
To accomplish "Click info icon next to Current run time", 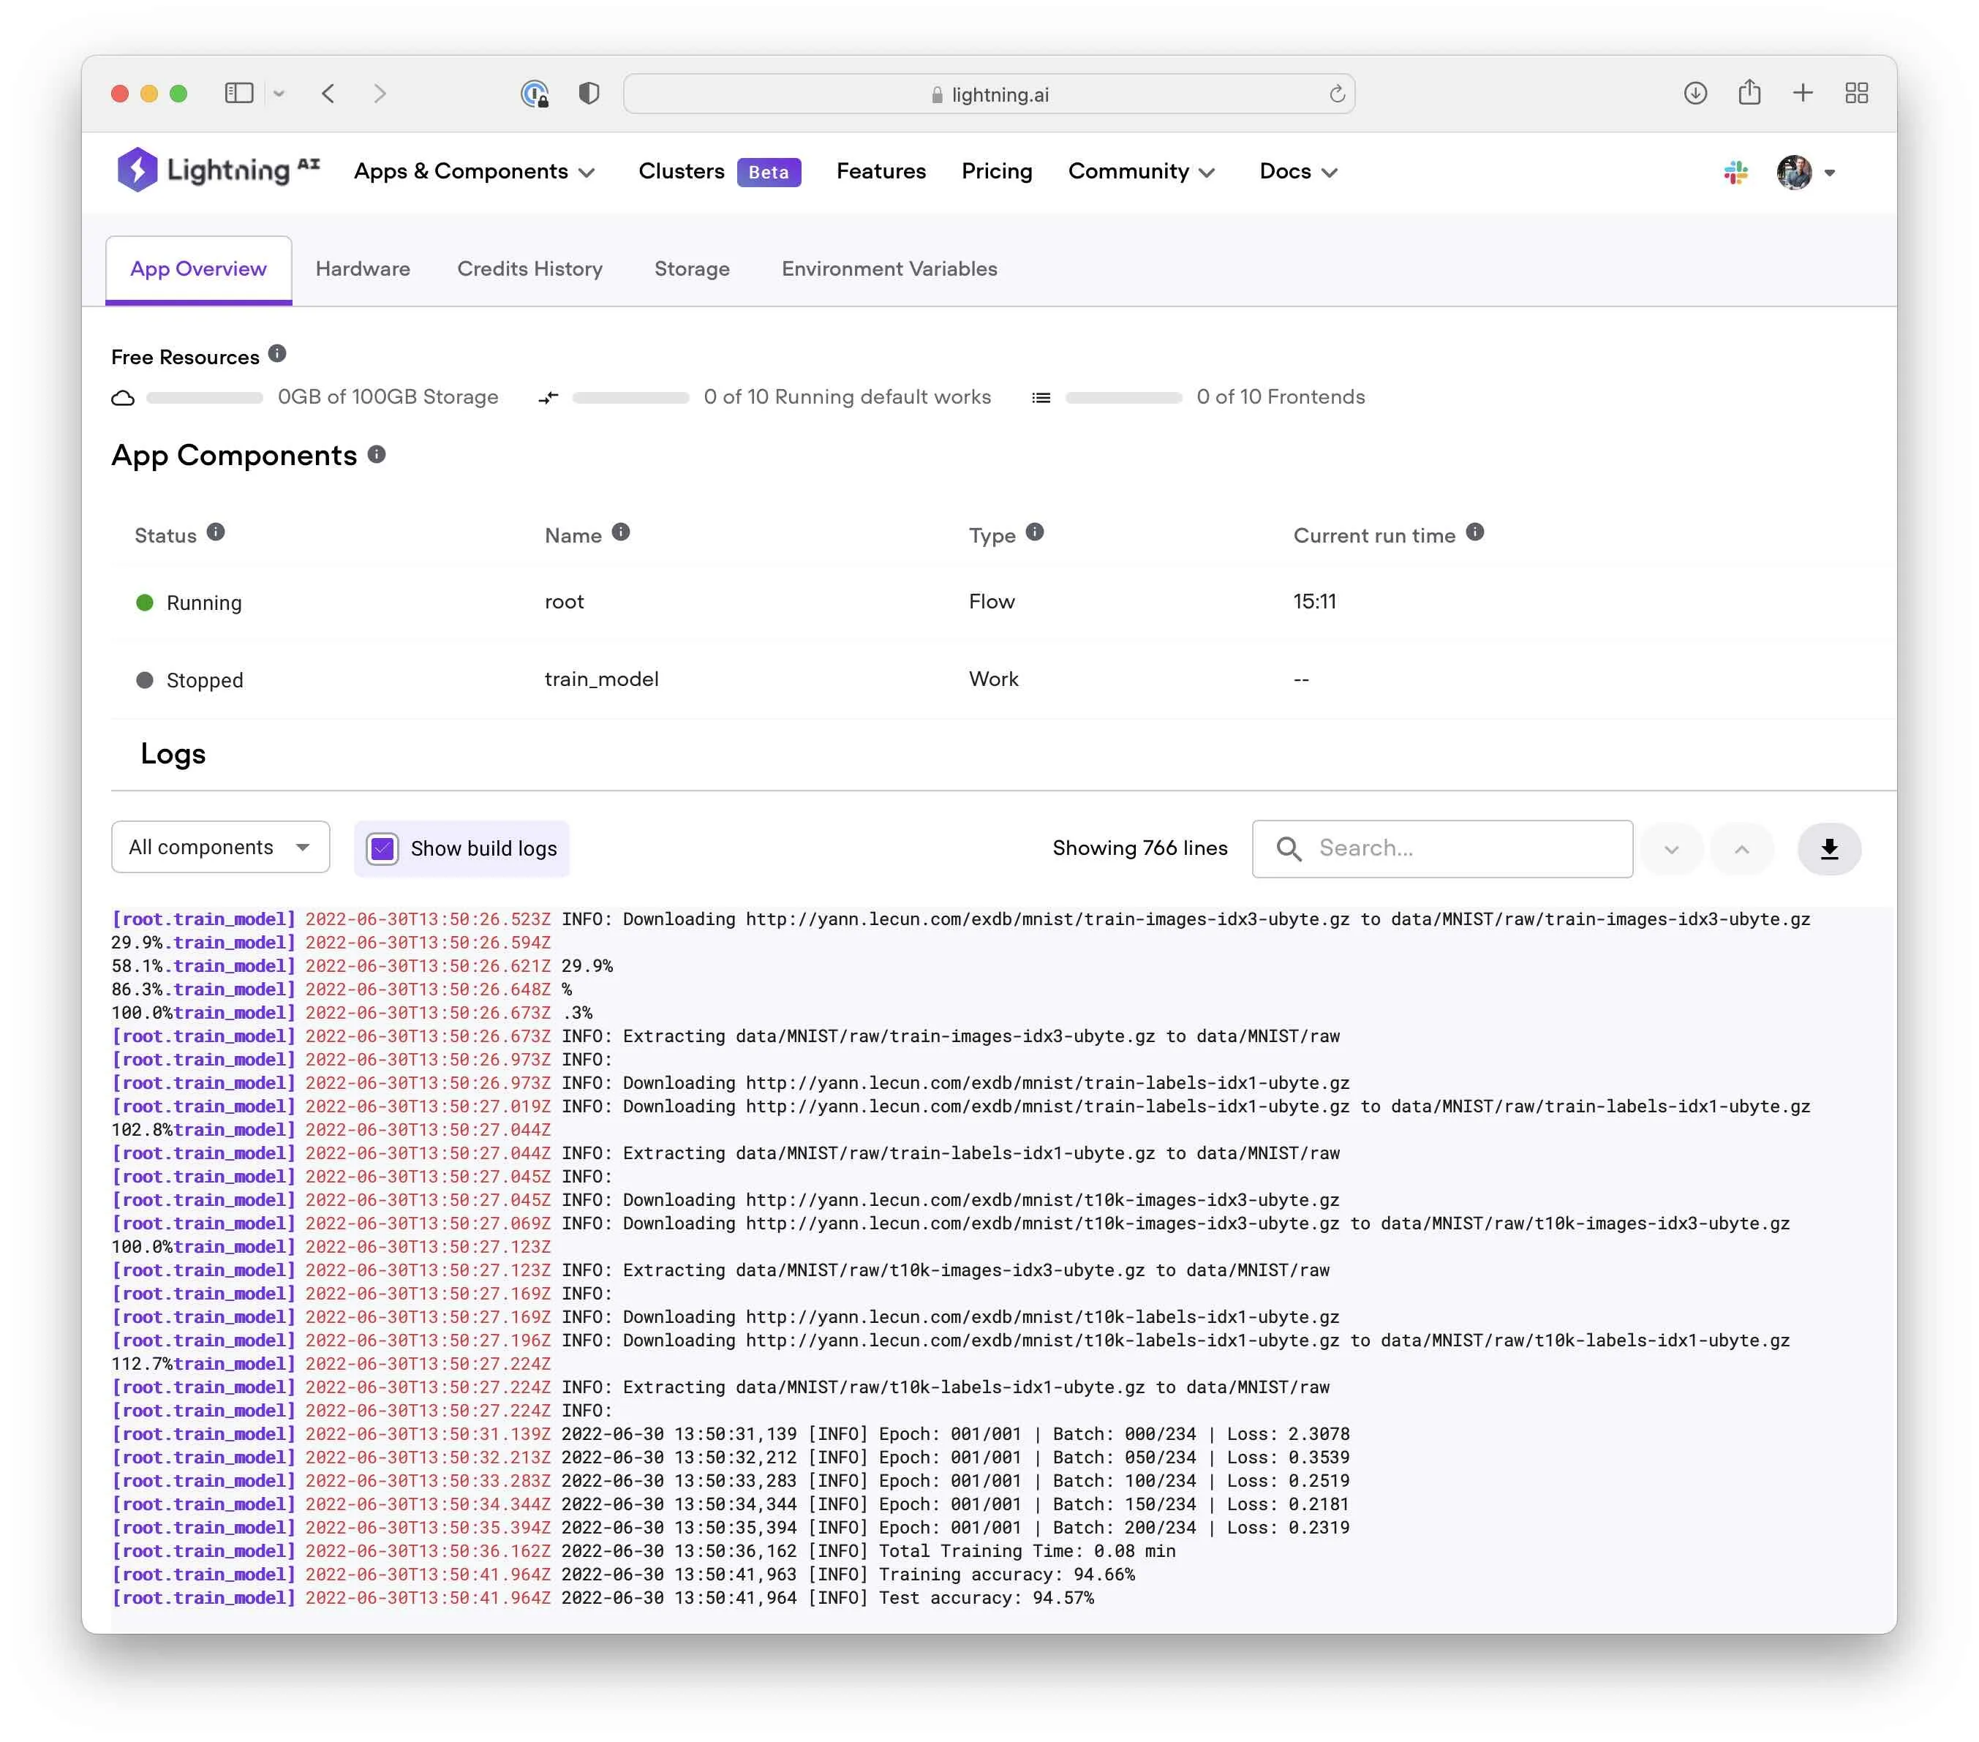I will [1474, 532].
